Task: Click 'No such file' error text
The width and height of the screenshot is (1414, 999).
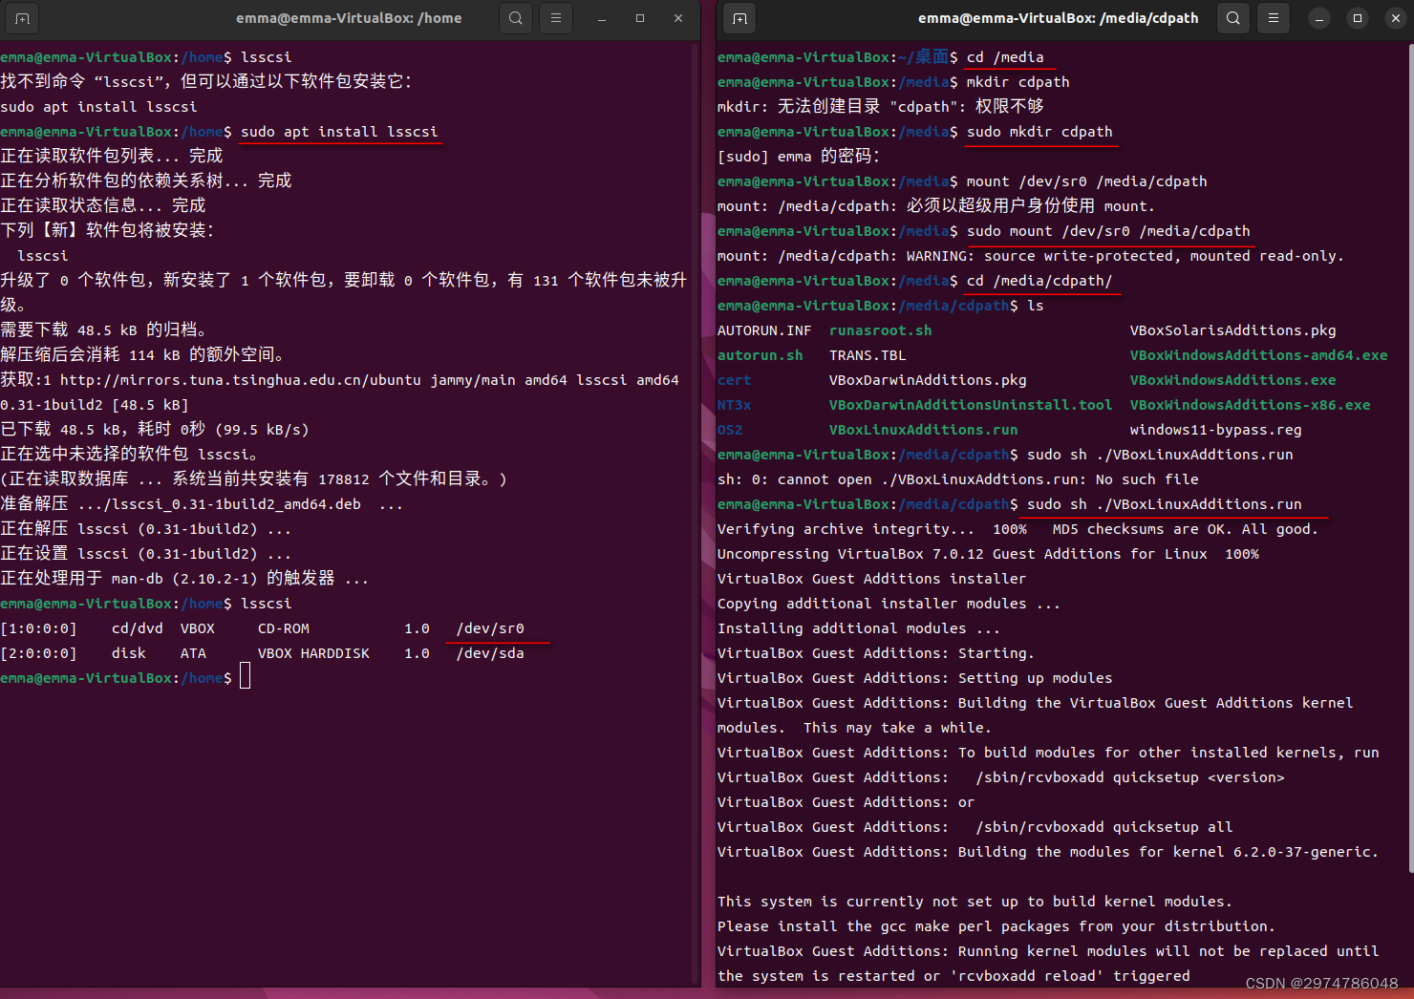Action: tap(1147, 479)
